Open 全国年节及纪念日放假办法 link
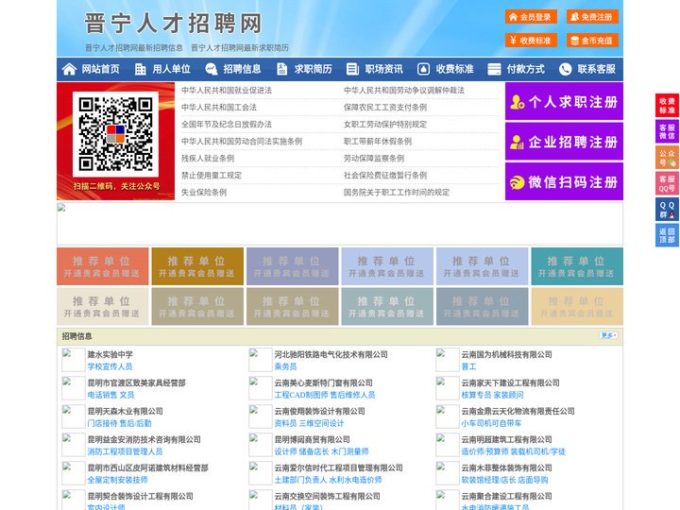The height and width of the screenshot is (510, 680). 227,124
